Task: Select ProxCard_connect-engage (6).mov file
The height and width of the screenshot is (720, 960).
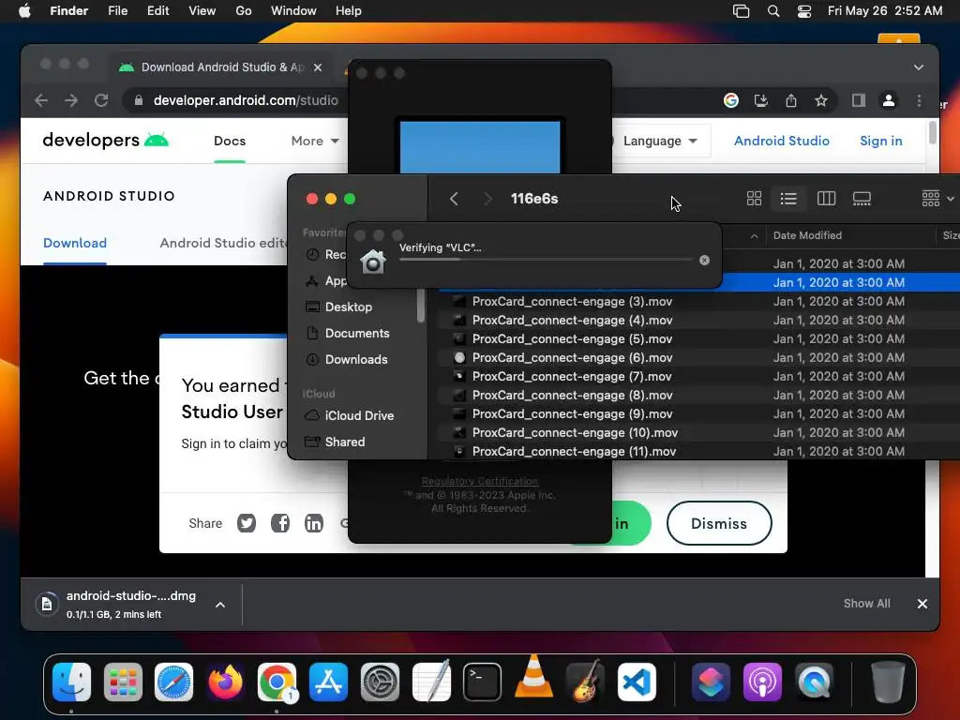Action: click(x=573, y=357)
